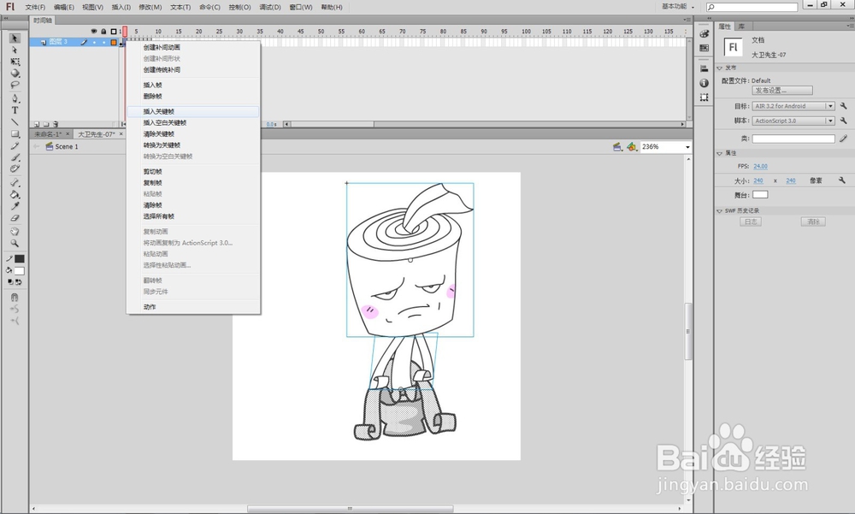Select the Hand tool
Image resolution: width=855 pixels, height=514 pixels.
[x=15, y=232]
